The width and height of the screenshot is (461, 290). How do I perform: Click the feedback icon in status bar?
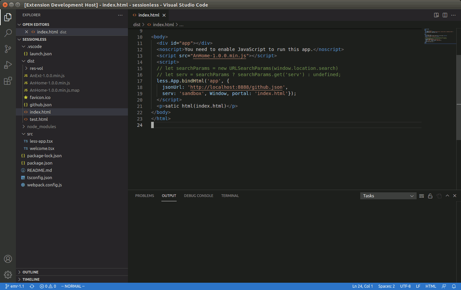tap(444, 286)
